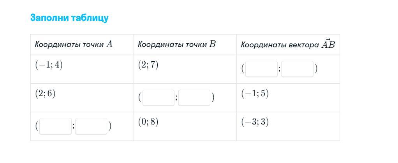
Task: Click the second input field for vector AB
Action: point(297,69)
